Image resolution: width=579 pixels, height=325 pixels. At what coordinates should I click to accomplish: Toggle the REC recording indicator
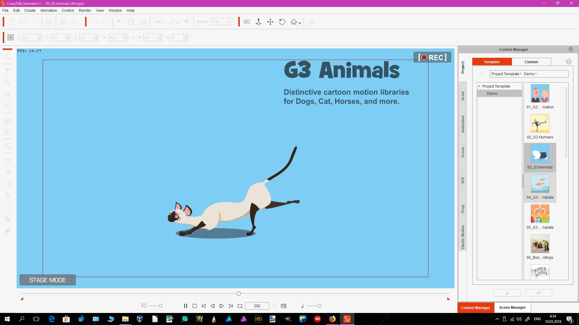(x=432, y=57)
